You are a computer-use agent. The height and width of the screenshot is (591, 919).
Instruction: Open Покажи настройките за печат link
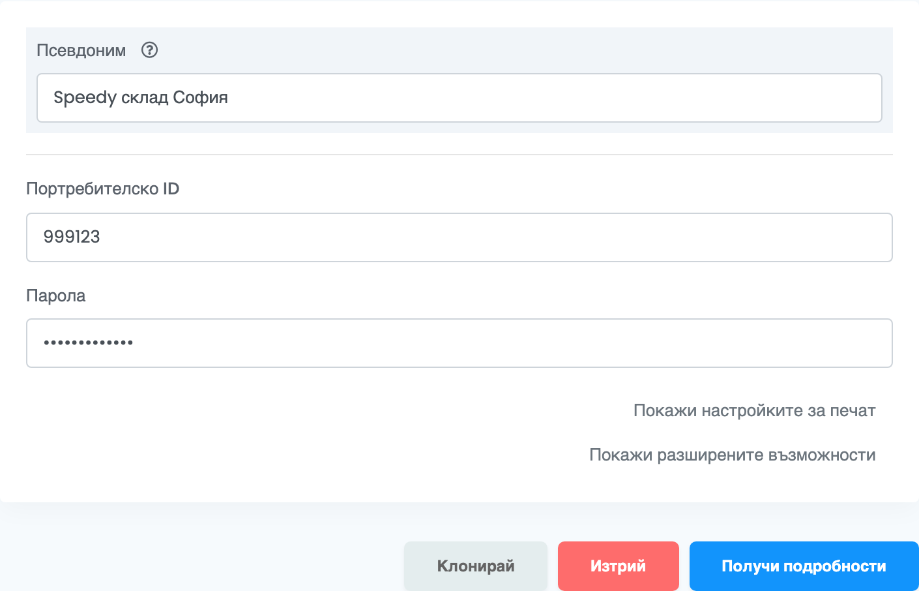pyautogui.click(x=754, y=411)
